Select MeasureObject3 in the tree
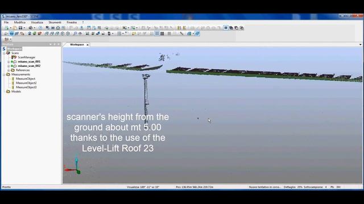The height and width of the screenshot is (204, 364). point(26,87)
